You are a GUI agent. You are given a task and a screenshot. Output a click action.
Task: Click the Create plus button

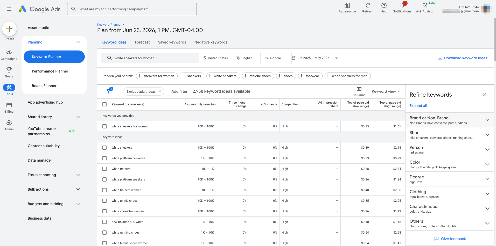click(9, 29)
